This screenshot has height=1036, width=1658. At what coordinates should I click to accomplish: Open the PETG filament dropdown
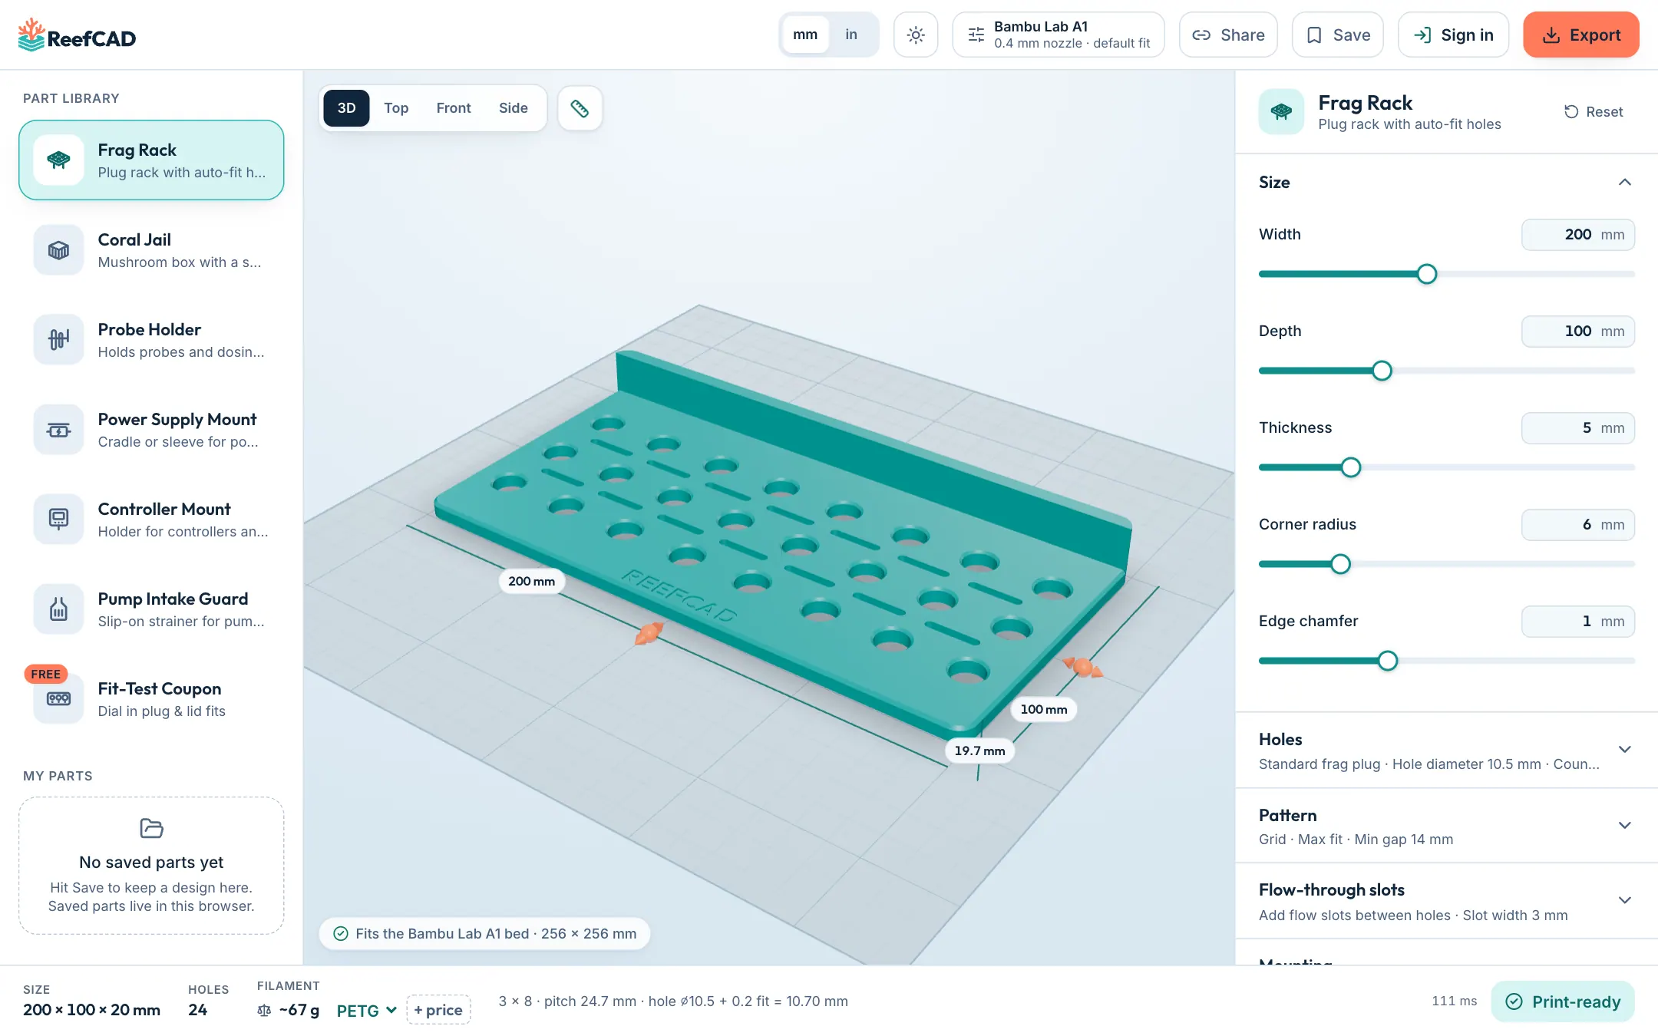(366, 1011)
